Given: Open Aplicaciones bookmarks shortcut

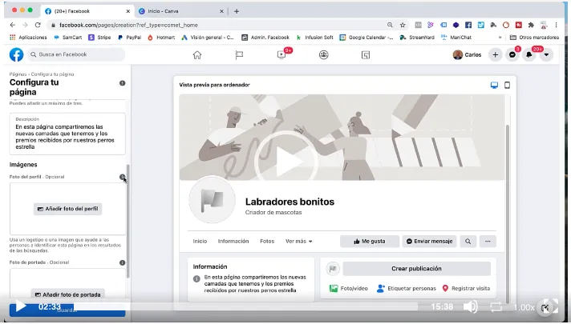Looking at the screenshot, I should coord(28,38).
